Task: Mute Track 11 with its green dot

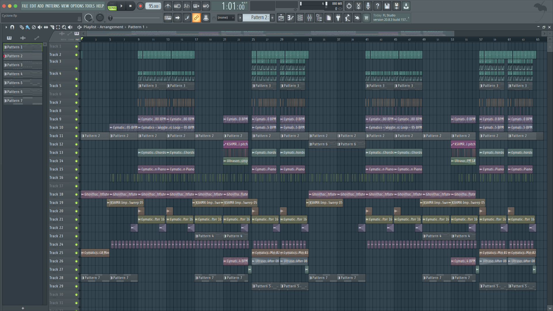Action: tap(76, 136)
